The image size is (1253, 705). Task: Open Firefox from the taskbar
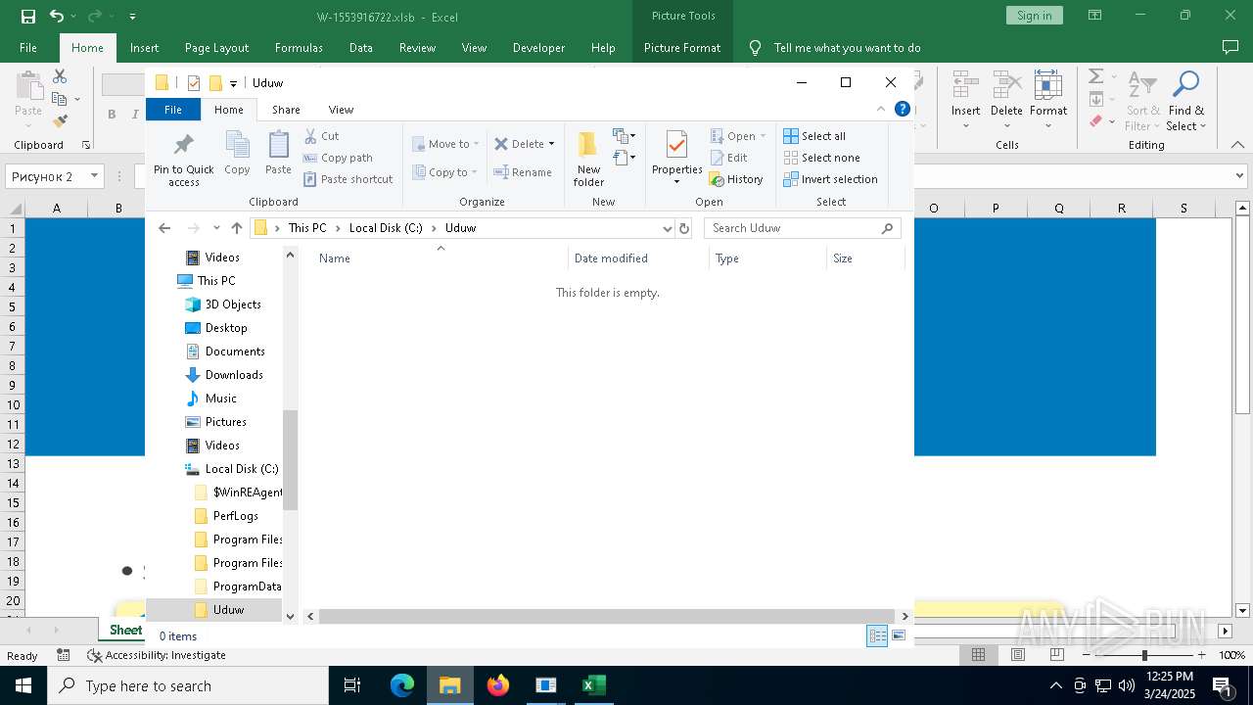[498, 685]
